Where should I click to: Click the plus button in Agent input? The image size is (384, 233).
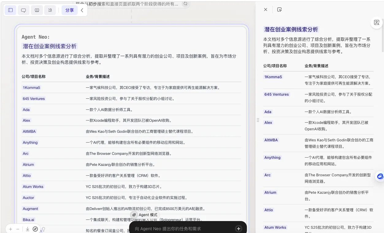(239, 229)
